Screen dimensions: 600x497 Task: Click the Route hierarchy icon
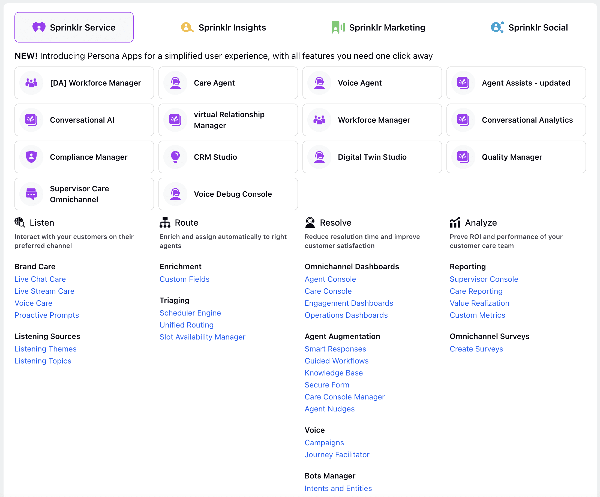[165, 222]
